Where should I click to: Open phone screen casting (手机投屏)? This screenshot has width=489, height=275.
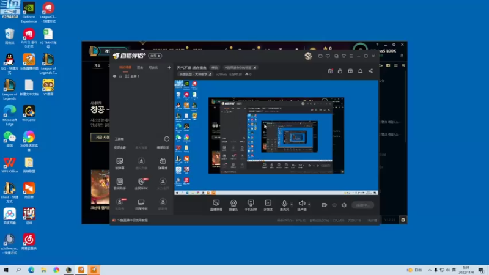(251, 205)
